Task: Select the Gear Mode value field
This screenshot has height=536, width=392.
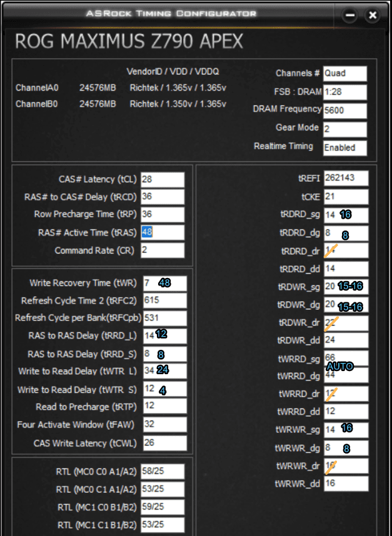Action: click(344, 129)
